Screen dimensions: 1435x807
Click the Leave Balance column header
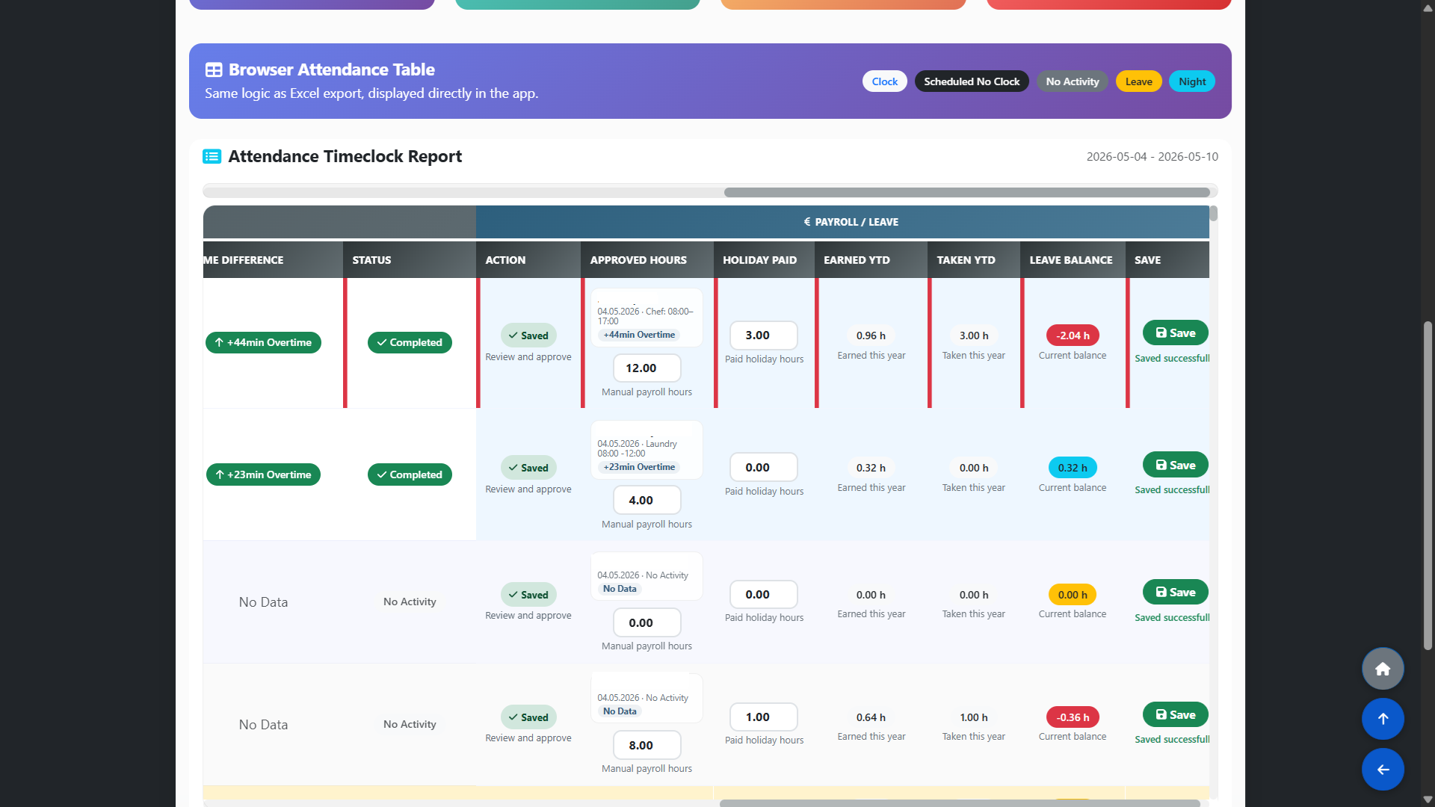pyautogui.click(x=1071, y=260)
